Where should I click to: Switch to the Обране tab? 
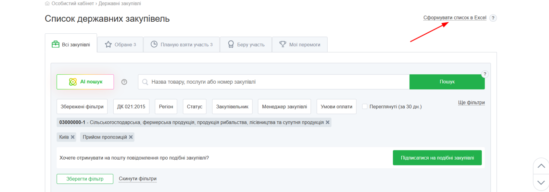(x=120, y=45)
